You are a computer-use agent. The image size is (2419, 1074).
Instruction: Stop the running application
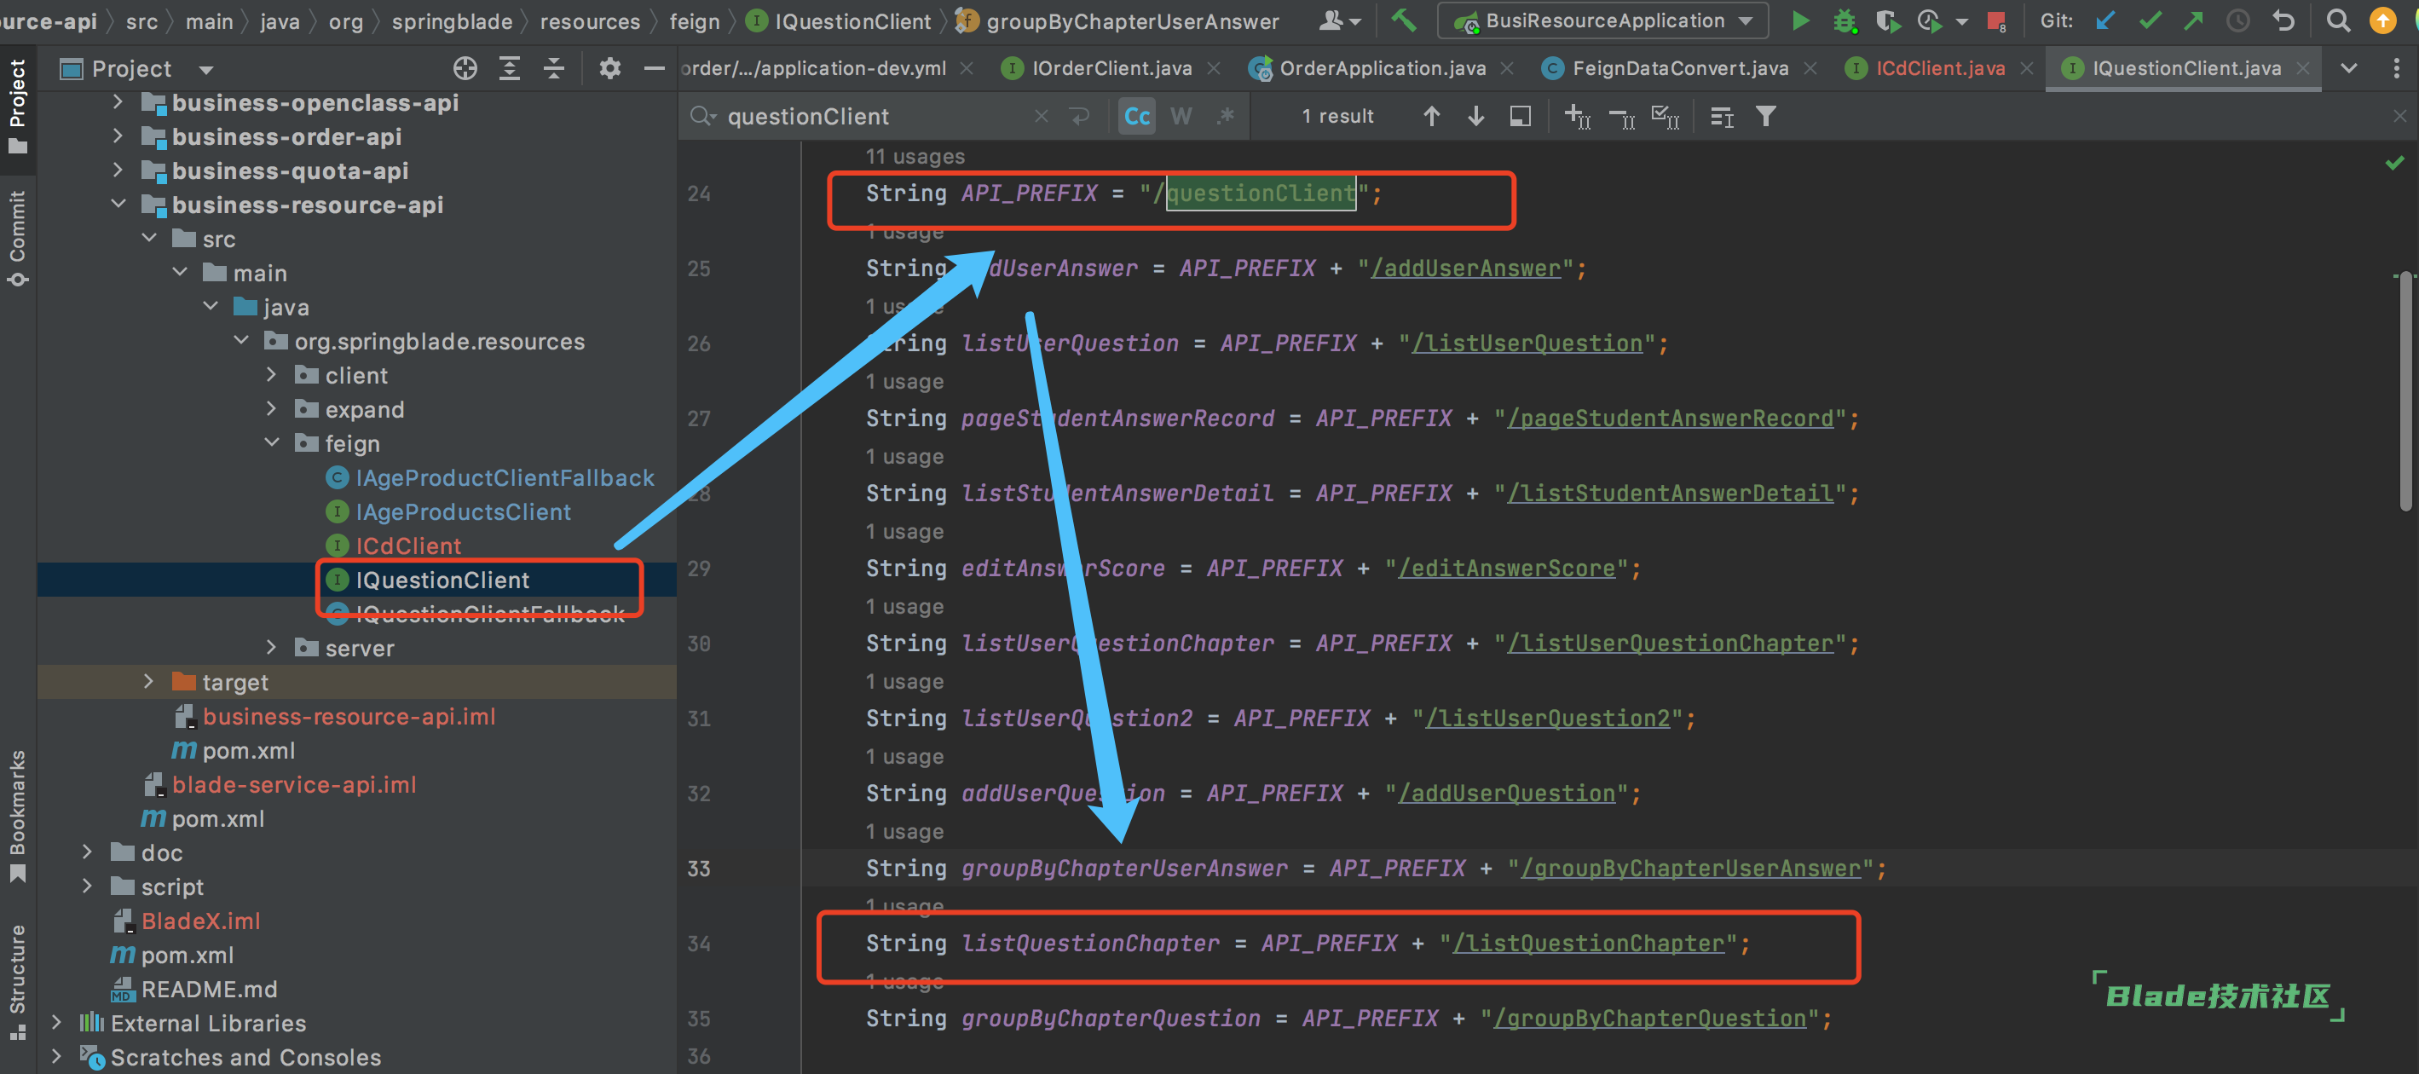tap(1996, 20)
